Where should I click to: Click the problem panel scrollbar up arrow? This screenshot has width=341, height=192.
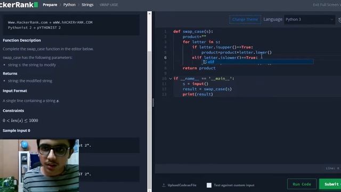[x=149, y=13]
